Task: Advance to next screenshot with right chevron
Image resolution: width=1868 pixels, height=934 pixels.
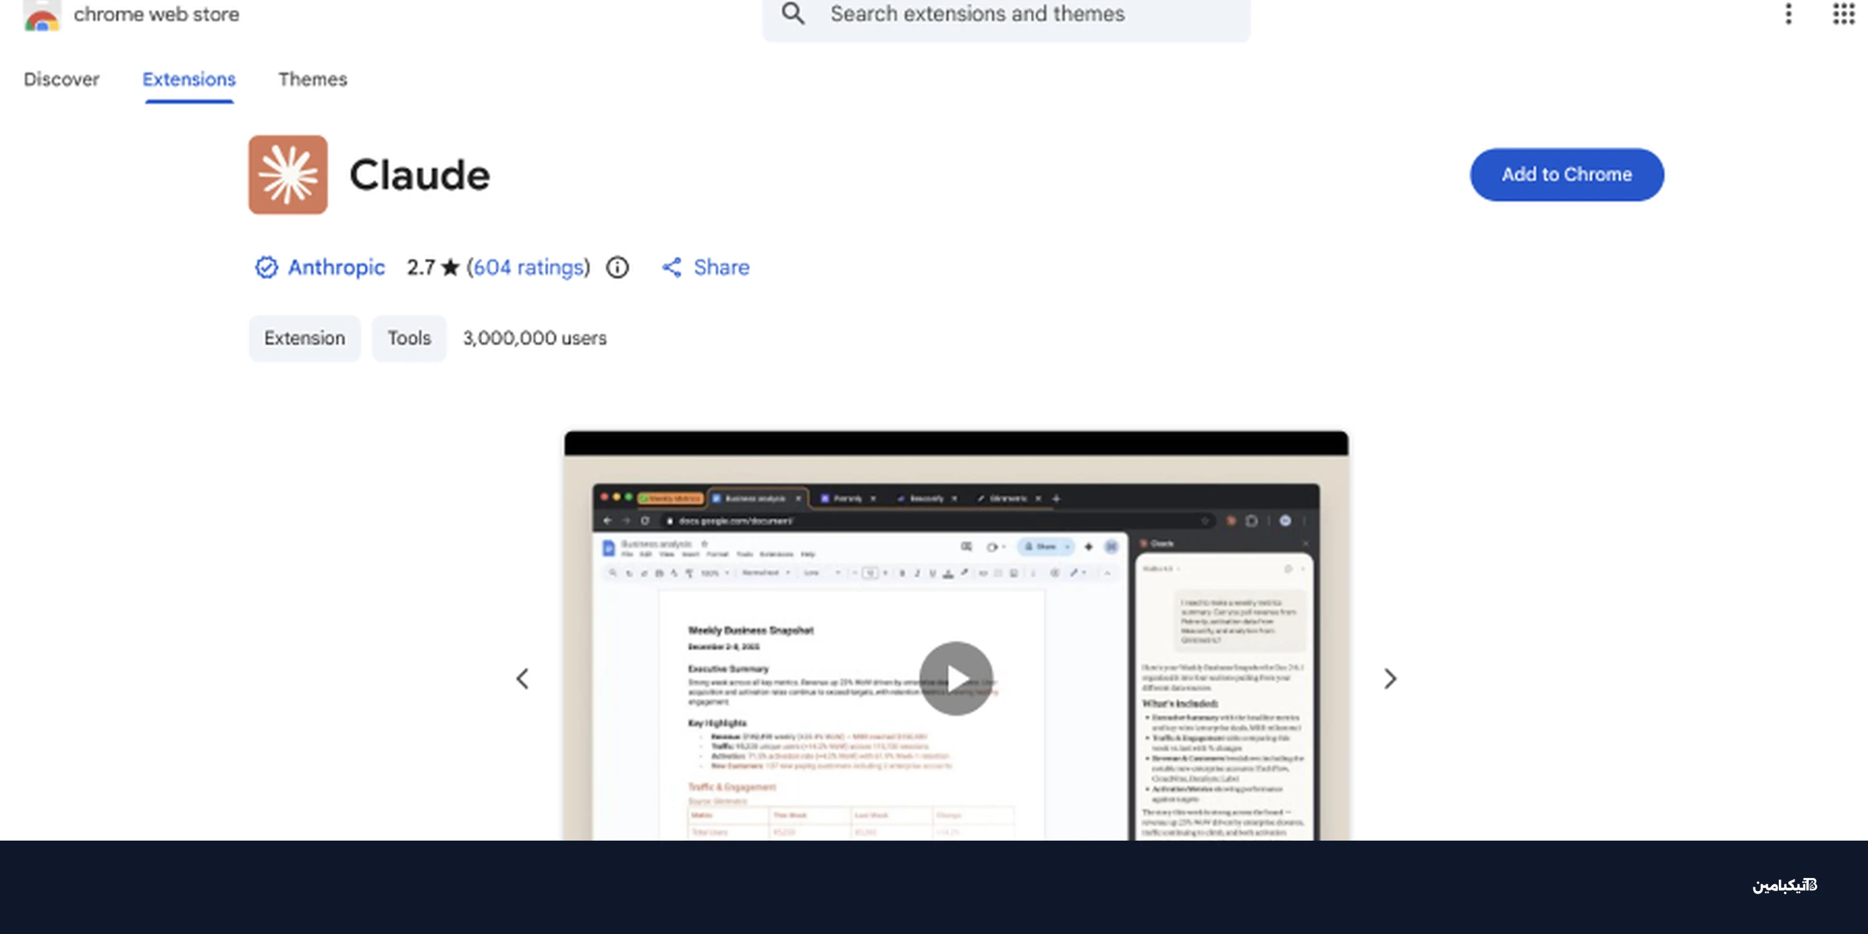Action: click(x=1389, y=679)
